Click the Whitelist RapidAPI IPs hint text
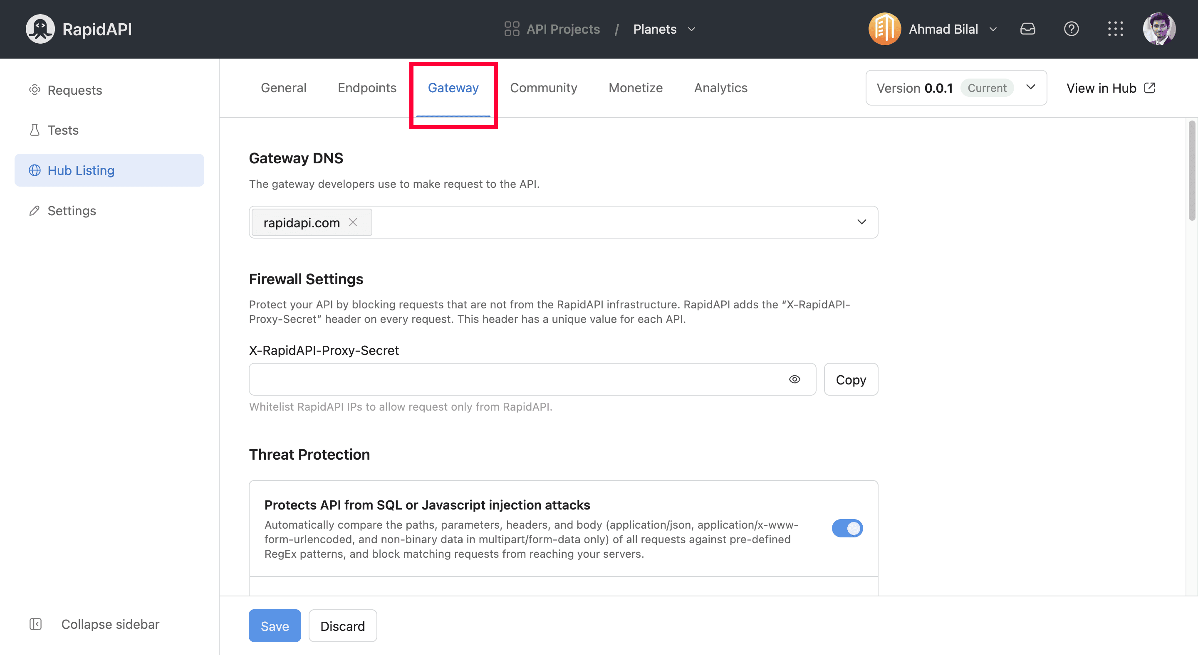The image size is (1198, 655). coord(401,406)
